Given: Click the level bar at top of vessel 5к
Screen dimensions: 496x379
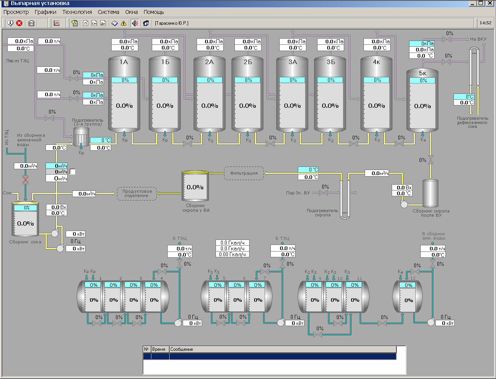Looking at the screenshot, I should pos(423,80).
